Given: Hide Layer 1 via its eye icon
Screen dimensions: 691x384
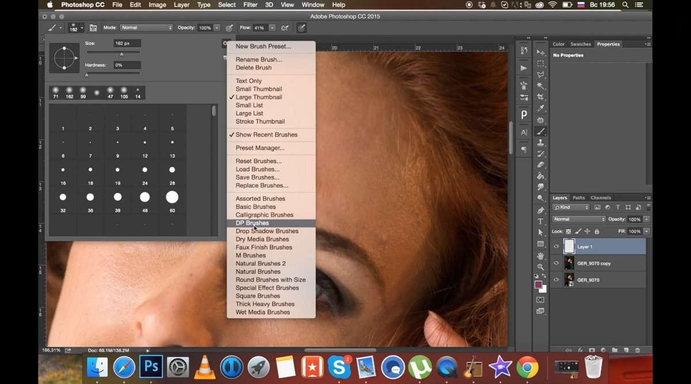Looking at the screenshot, I should coord(556,246).
